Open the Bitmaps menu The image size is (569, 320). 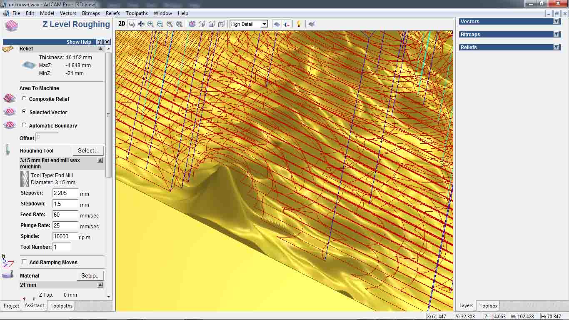pos(91,13)
